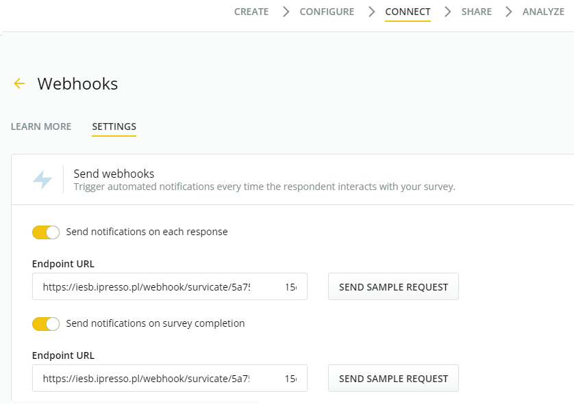Disable Send notifications on each response toggle

point(46,232)
